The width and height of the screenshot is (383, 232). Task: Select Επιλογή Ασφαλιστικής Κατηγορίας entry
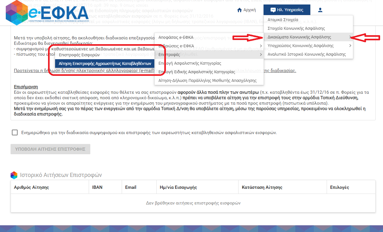point(209,63)
